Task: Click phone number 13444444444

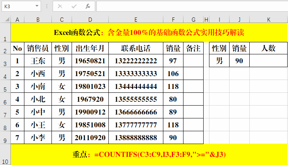Action: click(136, 86)
